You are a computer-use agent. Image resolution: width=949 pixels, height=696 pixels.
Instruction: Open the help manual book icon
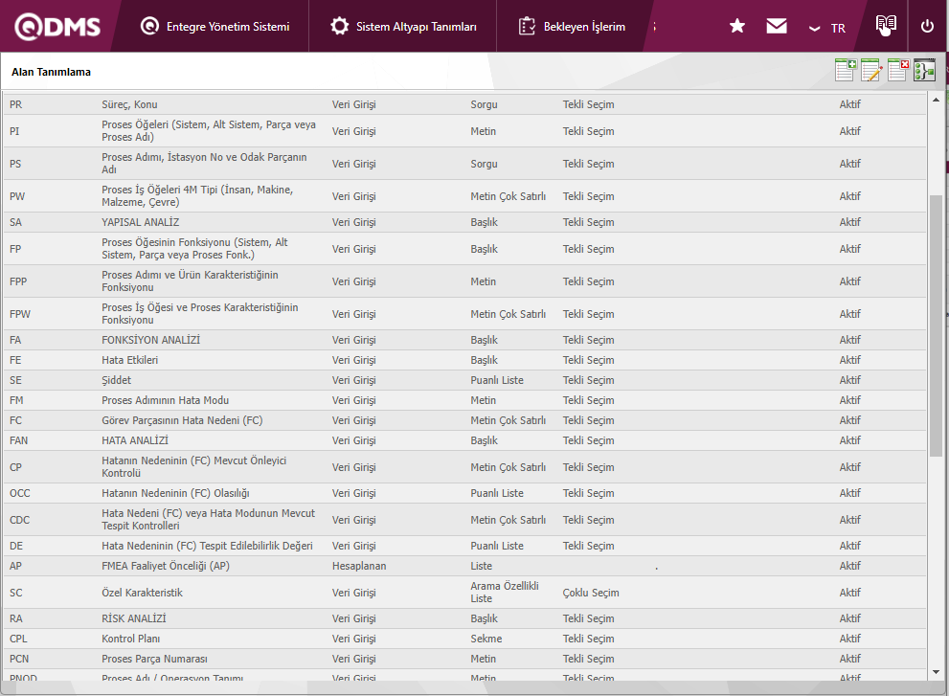(x=886, y=25)
